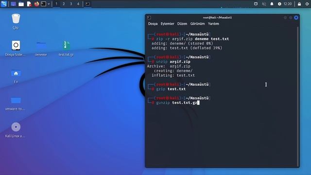This screenshot has width=311, height=175.
Task: Launch the file manager from the top panel
Action: (x=21, y=4)
